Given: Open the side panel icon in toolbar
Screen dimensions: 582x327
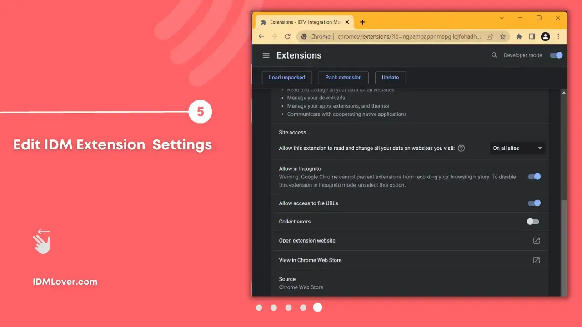Looking at the screenshot, I should point(532,36).
